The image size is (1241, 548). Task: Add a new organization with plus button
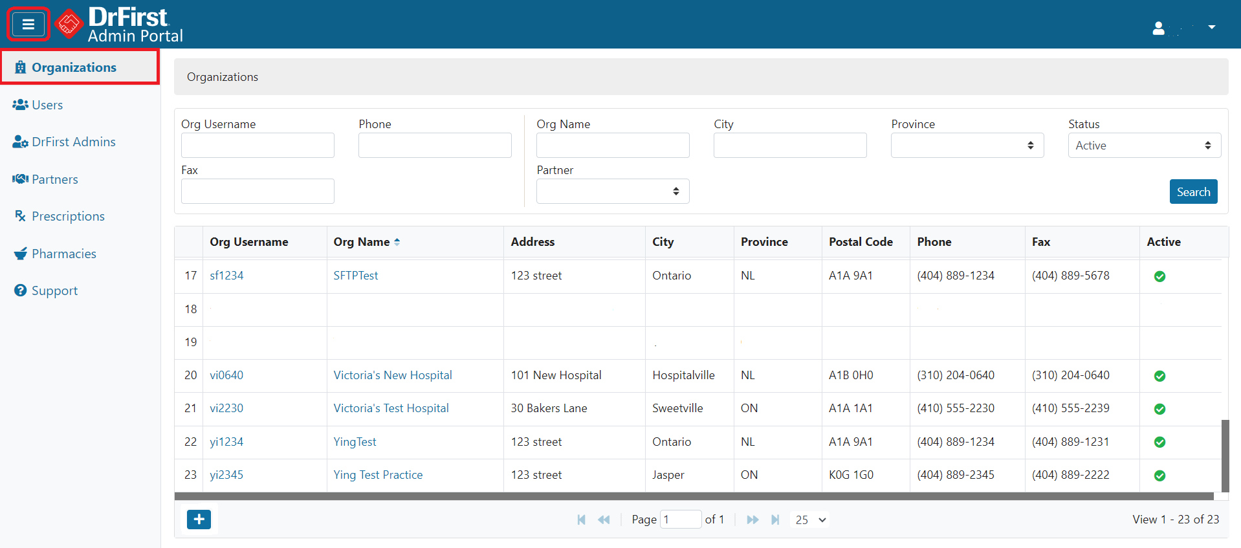pos(199,519)
